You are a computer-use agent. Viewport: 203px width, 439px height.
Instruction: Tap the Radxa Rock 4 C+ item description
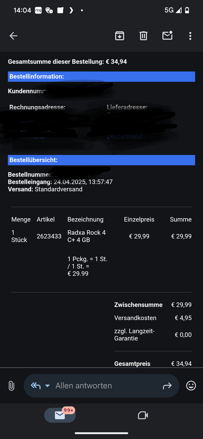tap(87, 236)
